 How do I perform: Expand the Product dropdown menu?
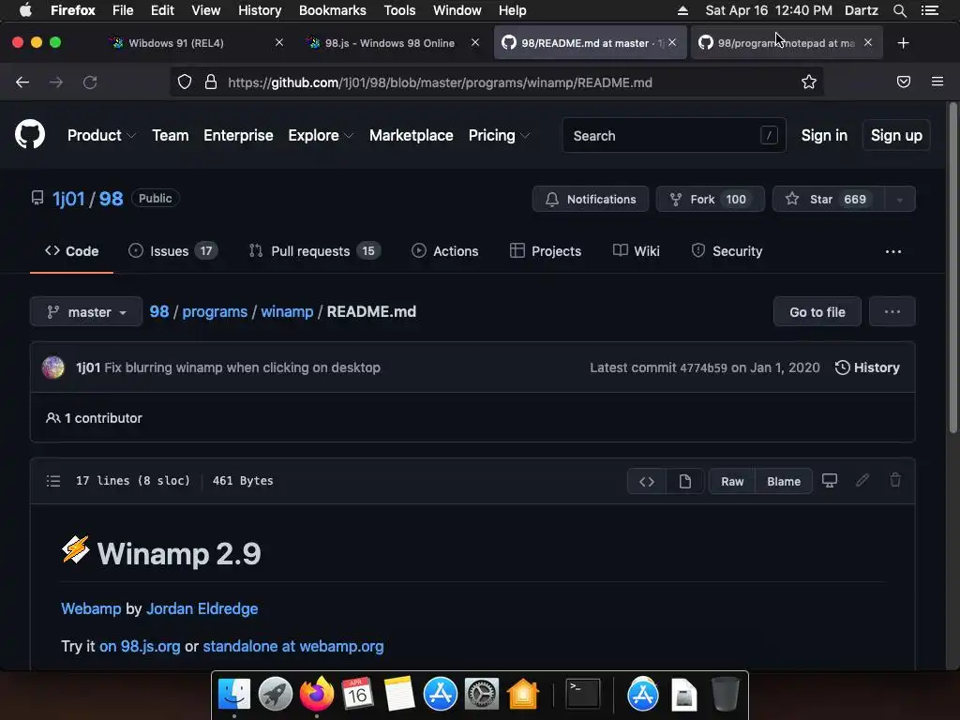pyautogui.click(x=101, y=135)
